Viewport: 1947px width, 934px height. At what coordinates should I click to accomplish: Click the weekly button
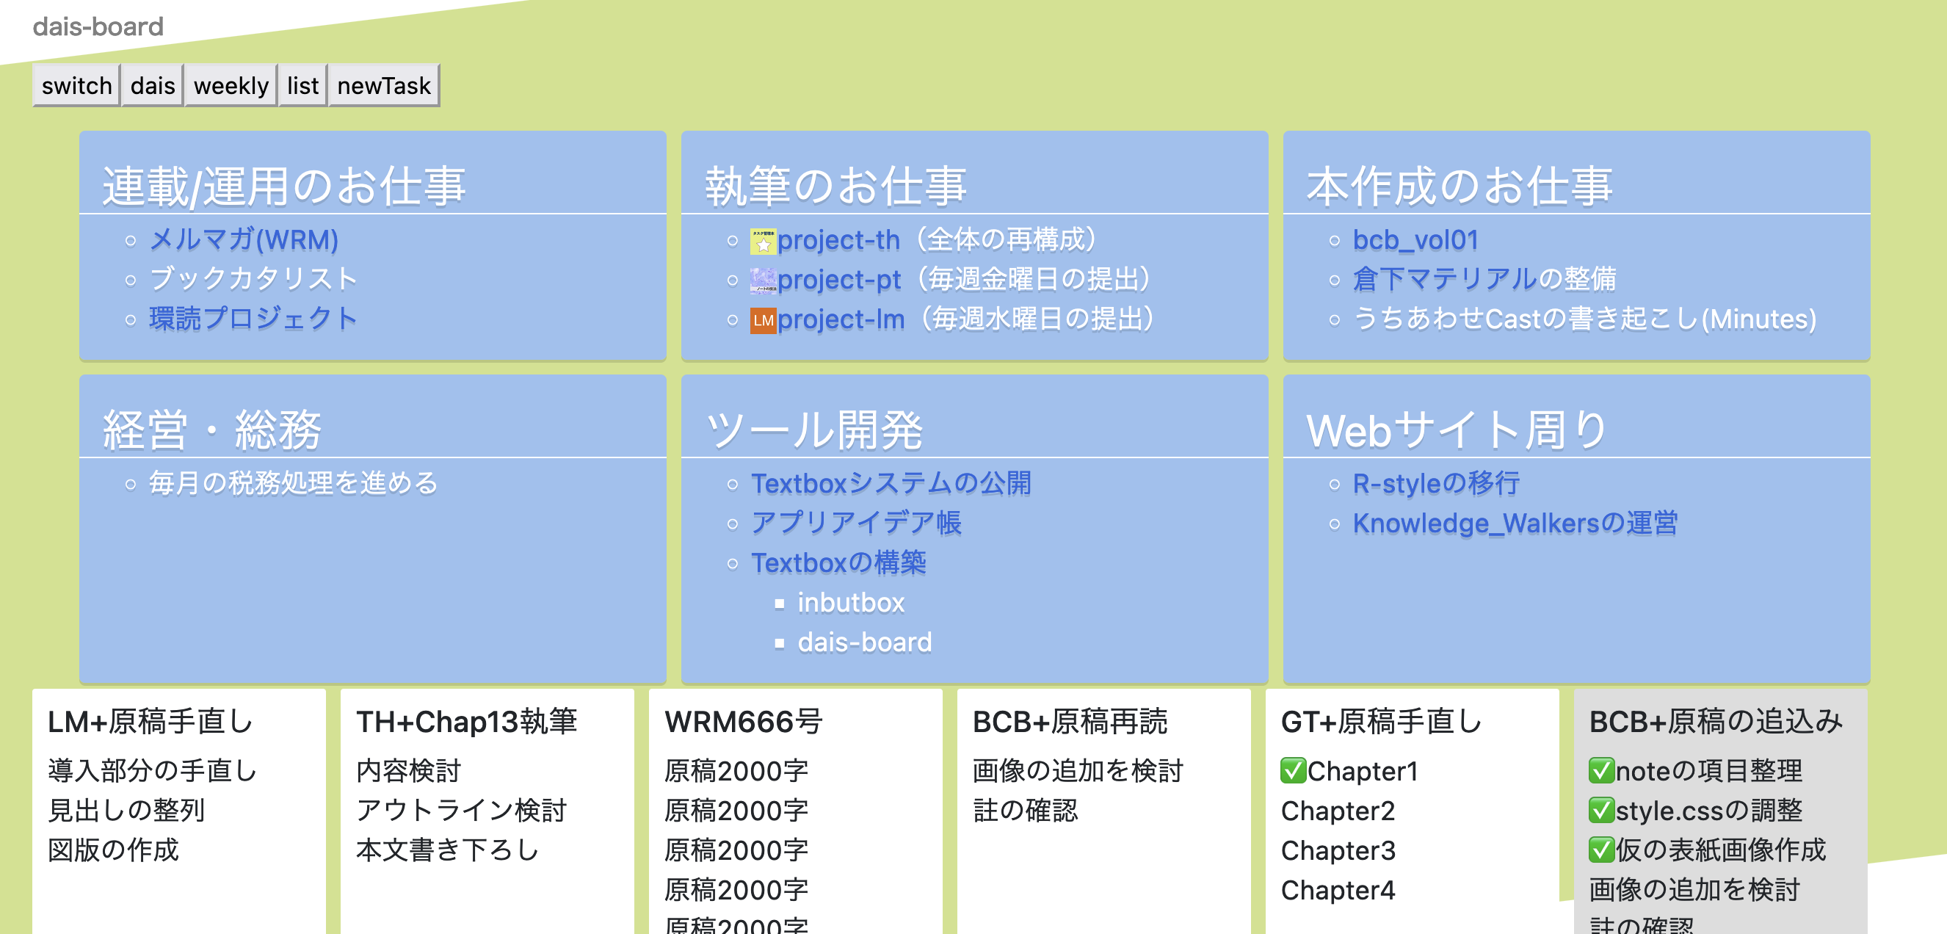231,85
